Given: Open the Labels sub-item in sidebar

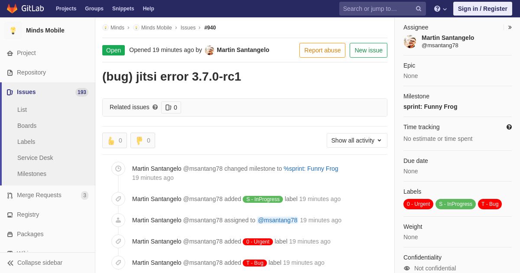Looking at the screenshot, I should (26, 142).
